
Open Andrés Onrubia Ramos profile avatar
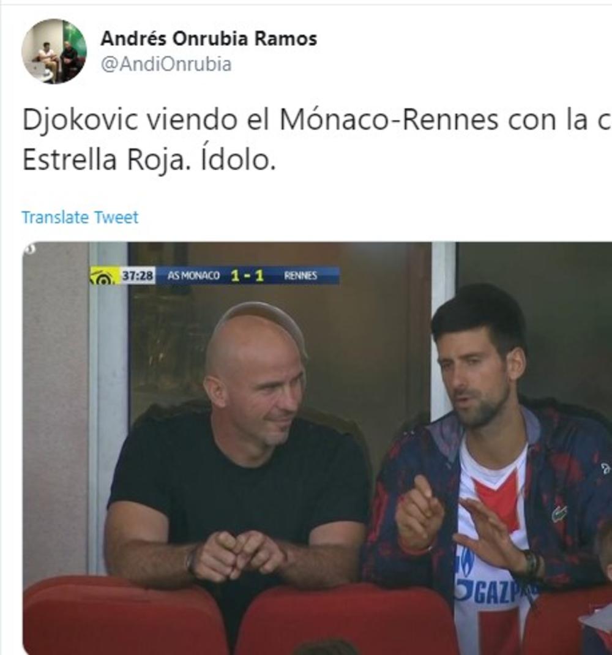coord(54,51)
